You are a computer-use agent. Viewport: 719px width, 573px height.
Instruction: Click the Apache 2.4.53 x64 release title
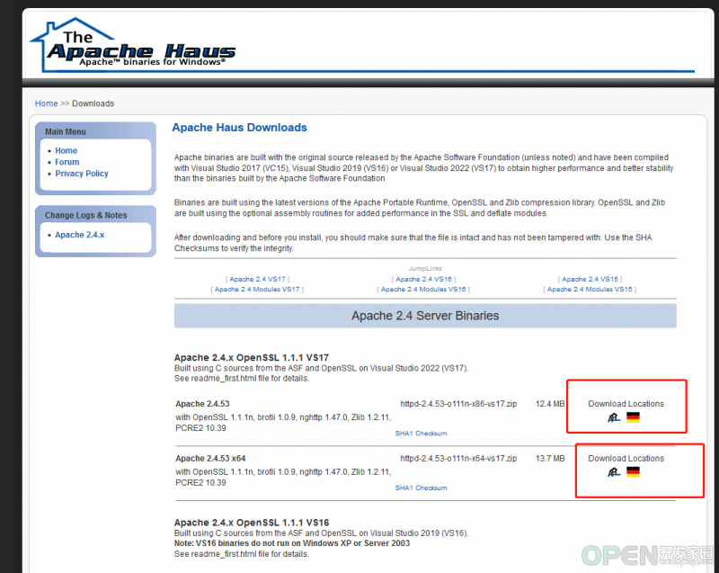point(210,458)
